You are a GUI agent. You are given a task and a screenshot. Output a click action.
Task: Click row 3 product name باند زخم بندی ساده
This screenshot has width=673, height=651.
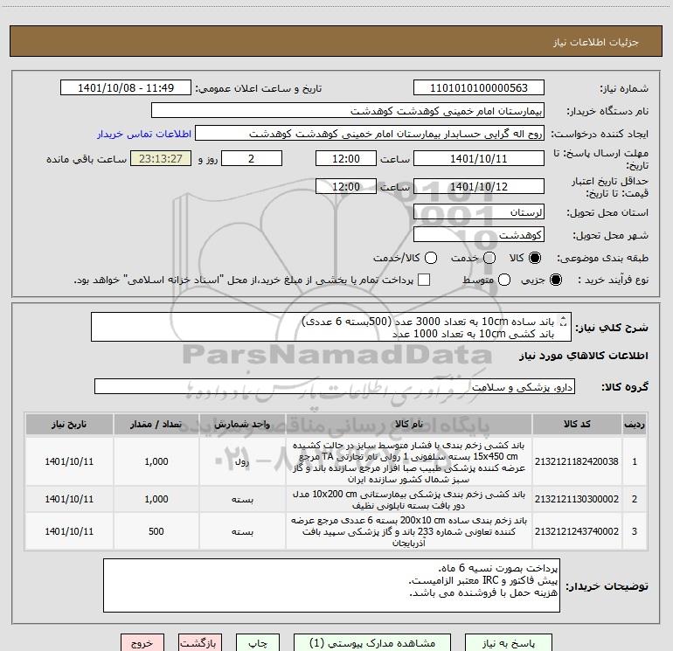coord(409,531)
